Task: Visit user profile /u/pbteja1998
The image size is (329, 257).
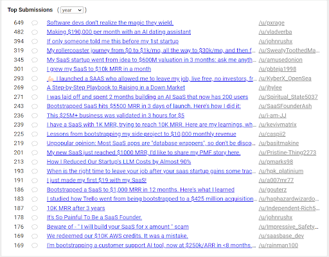Action: point(278,69)
